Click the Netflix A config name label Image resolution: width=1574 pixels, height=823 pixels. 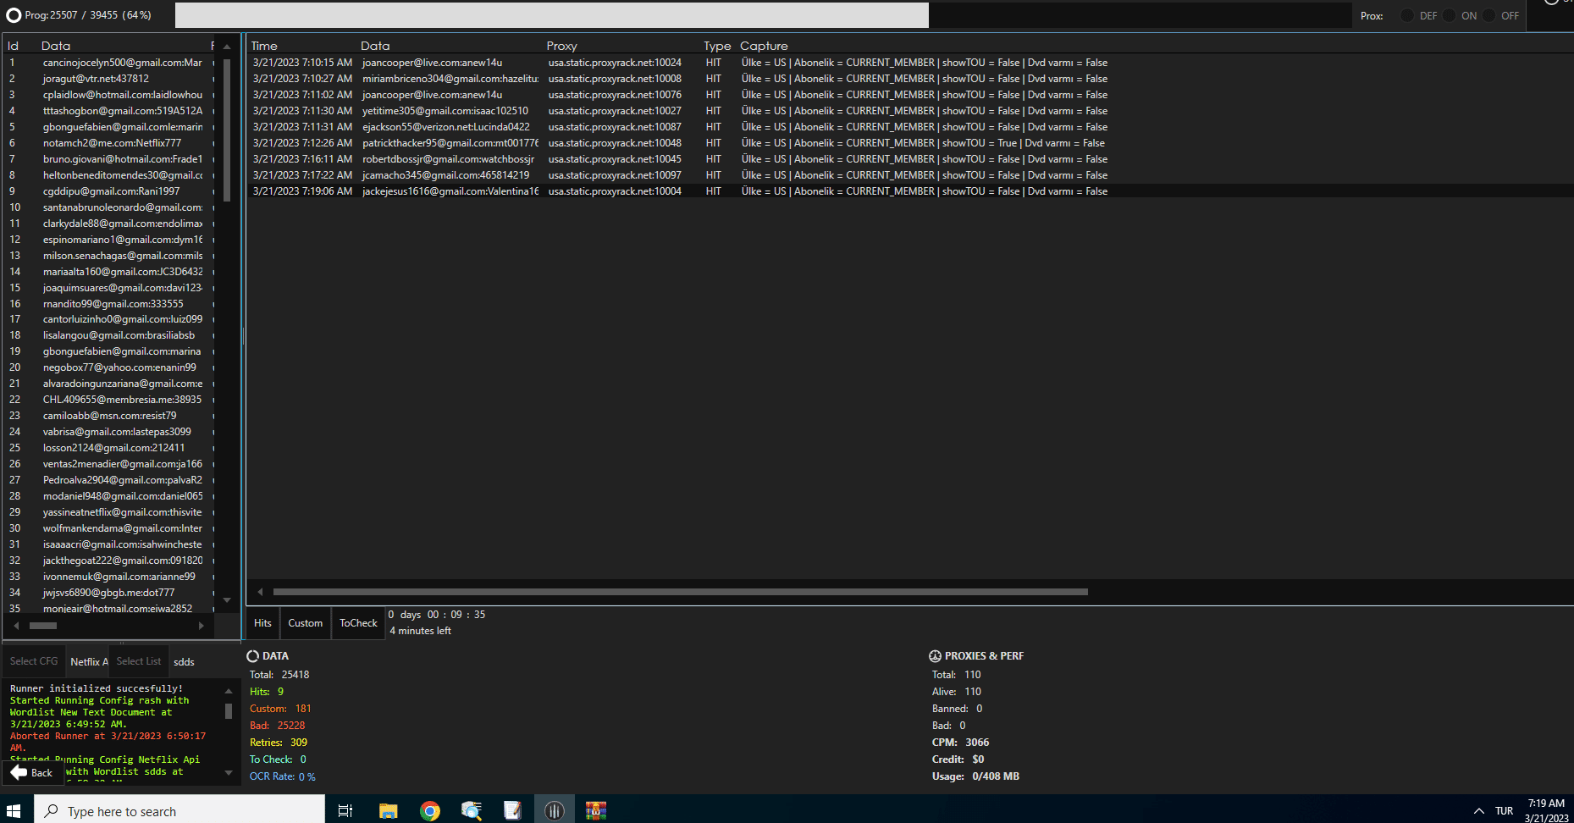pyautogui.click(x=89, y=661)
